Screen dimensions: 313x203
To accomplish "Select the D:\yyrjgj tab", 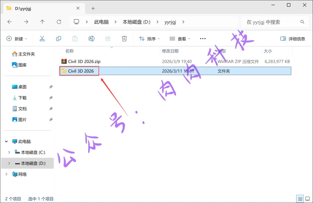I will click(x=44, y=8).
